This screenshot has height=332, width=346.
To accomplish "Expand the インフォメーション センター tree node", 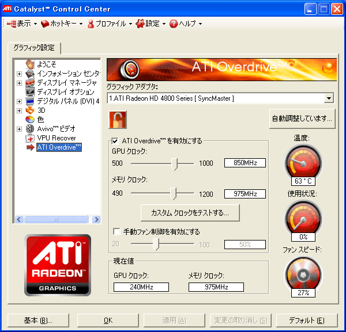I will (x=20, y=74).
